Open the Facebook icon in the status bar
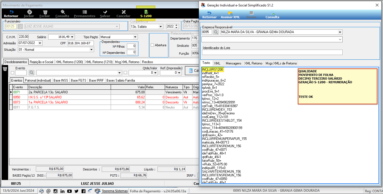383x194 pixels. [83, 191]
